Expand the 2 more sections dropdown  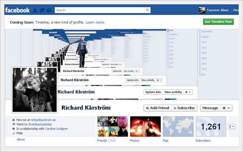coord(232,127)
